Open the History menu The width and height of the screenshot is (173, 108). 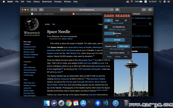coord(36,2)
